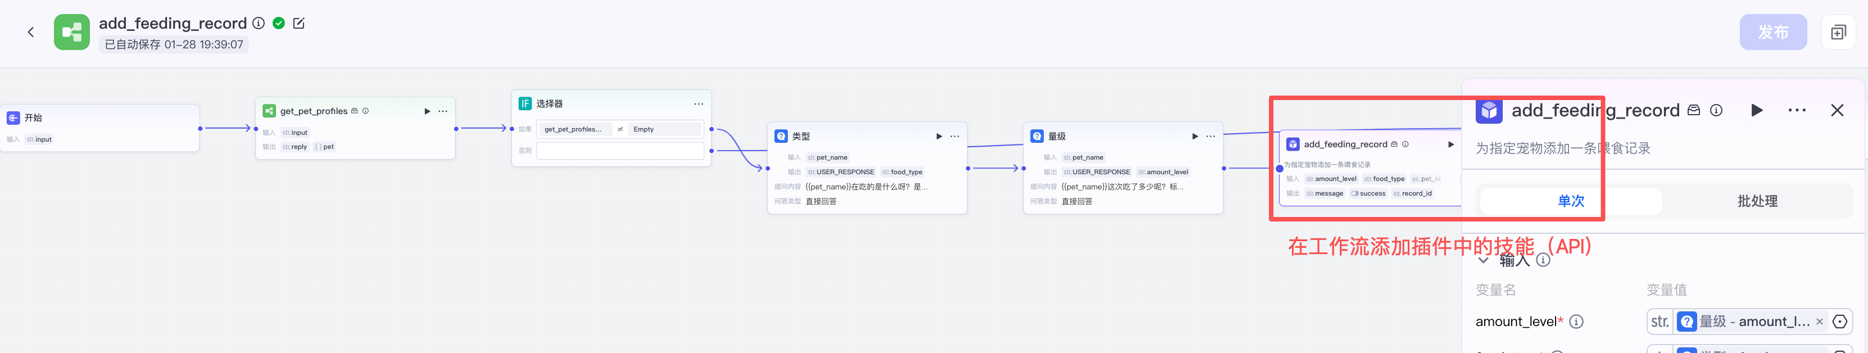Image resolution: width=1868 pixels, height=353 pixels.
Task: Click str.pet_name input in 类型 node
Action: coord(827,157)
